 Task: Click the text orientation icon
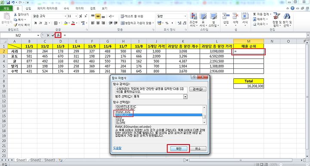(x=111, y=16)
